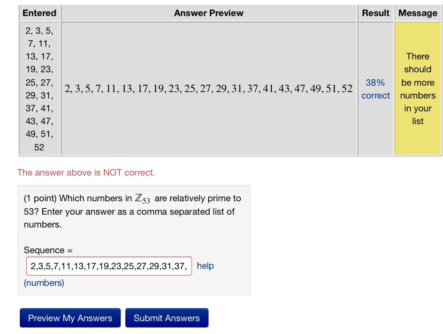Select the Entered column header
This screenshot has width=443, height=334.
click(40, 13)
